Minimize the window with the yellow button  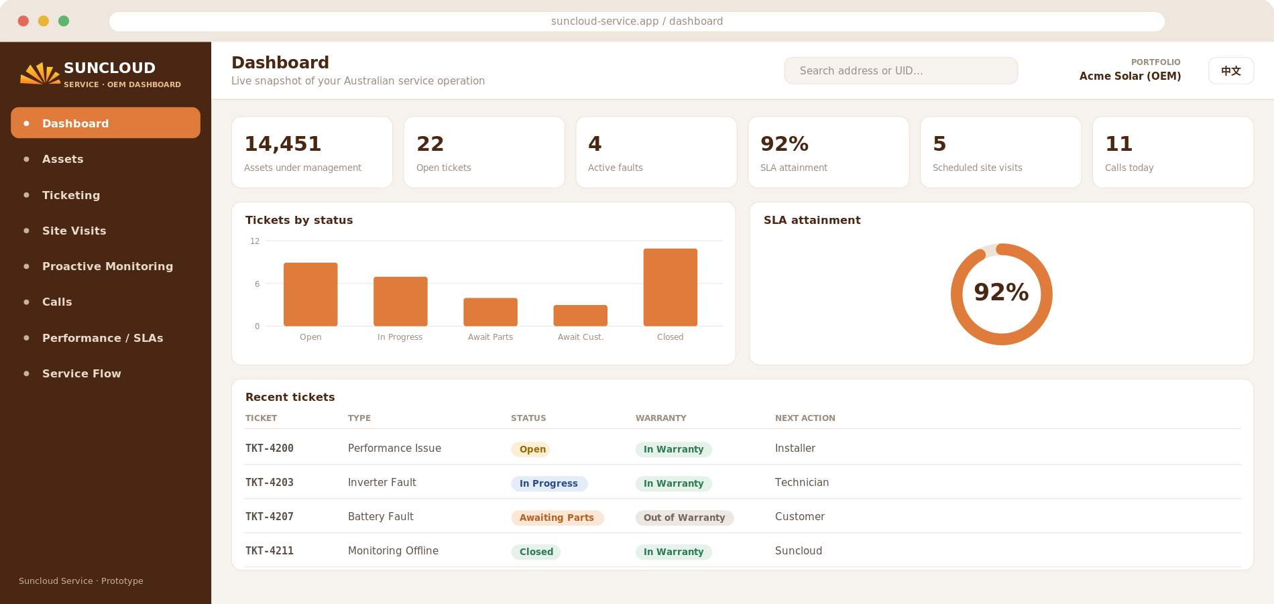tap(44, 21)
